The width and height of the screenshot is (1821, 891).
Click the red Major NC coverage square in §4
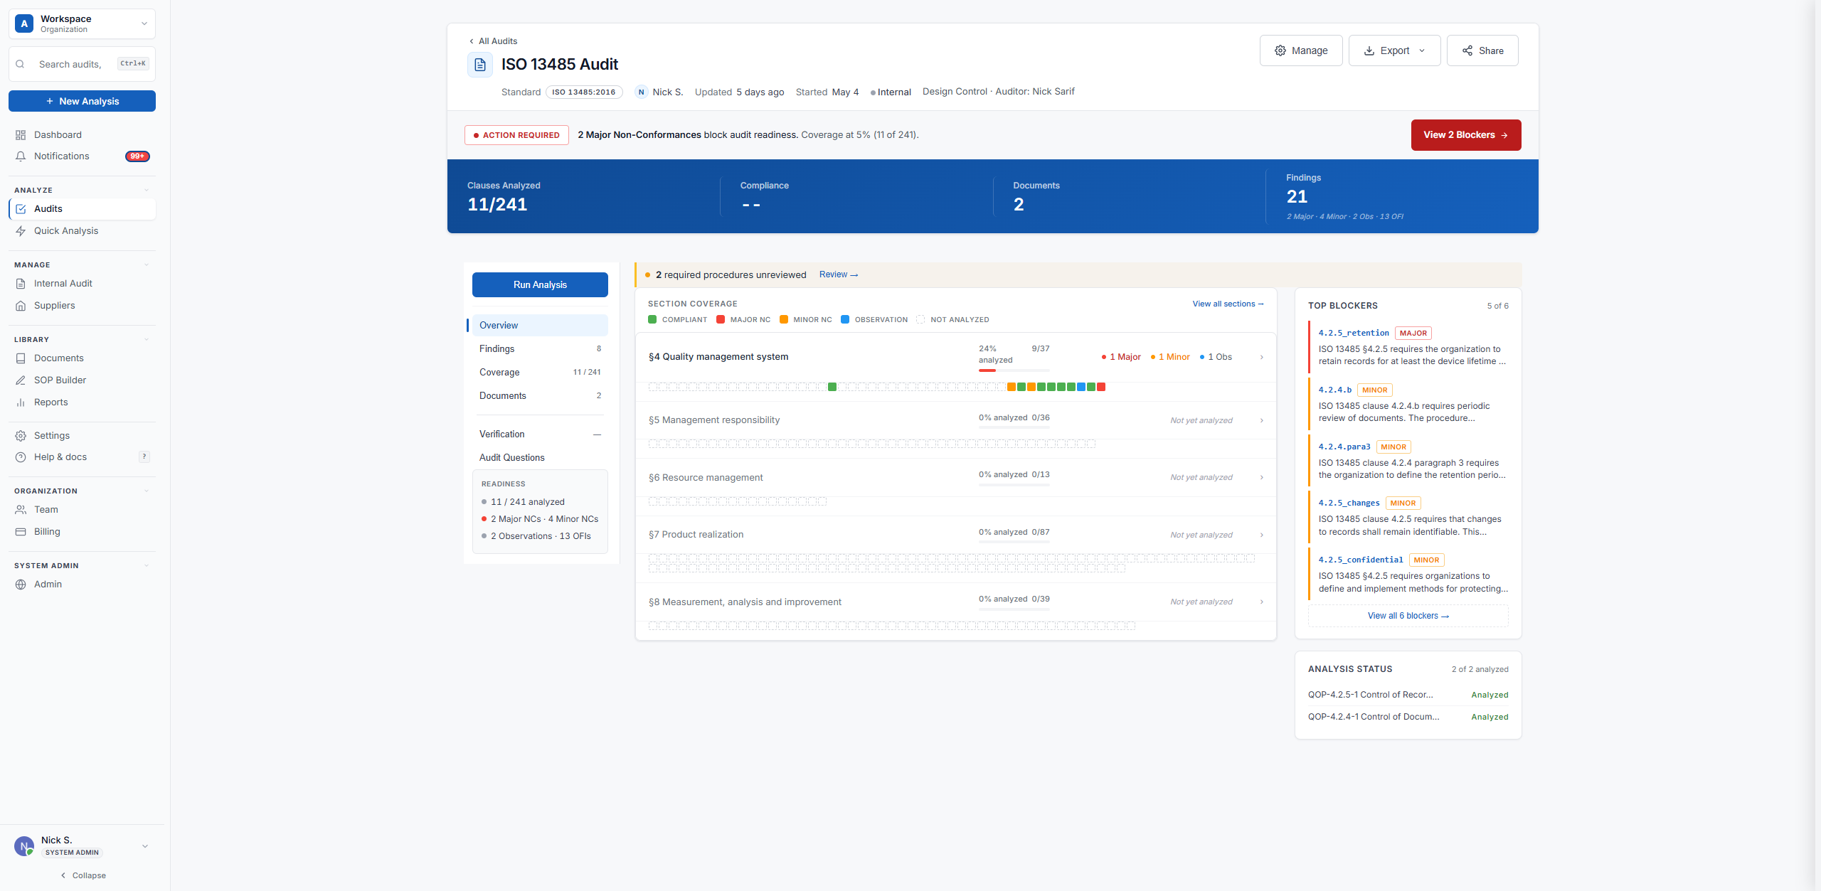(1101, 387)
